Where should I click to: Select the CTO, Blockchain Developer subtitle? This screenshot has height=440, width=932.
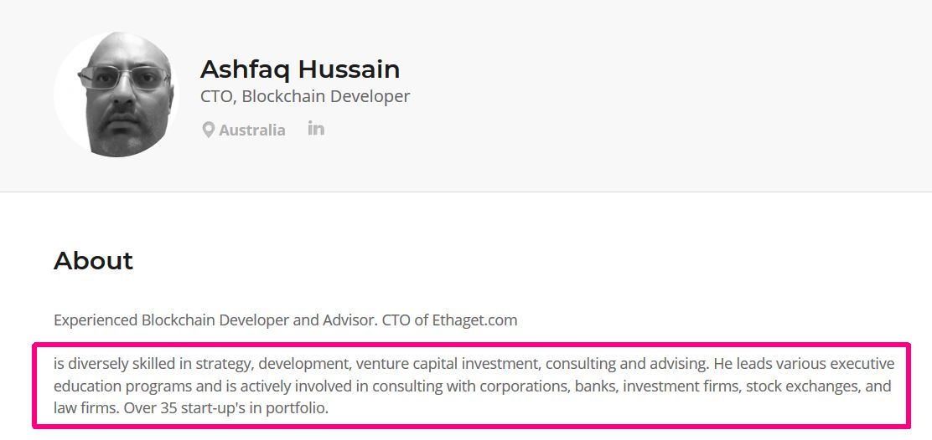point(305,96)
